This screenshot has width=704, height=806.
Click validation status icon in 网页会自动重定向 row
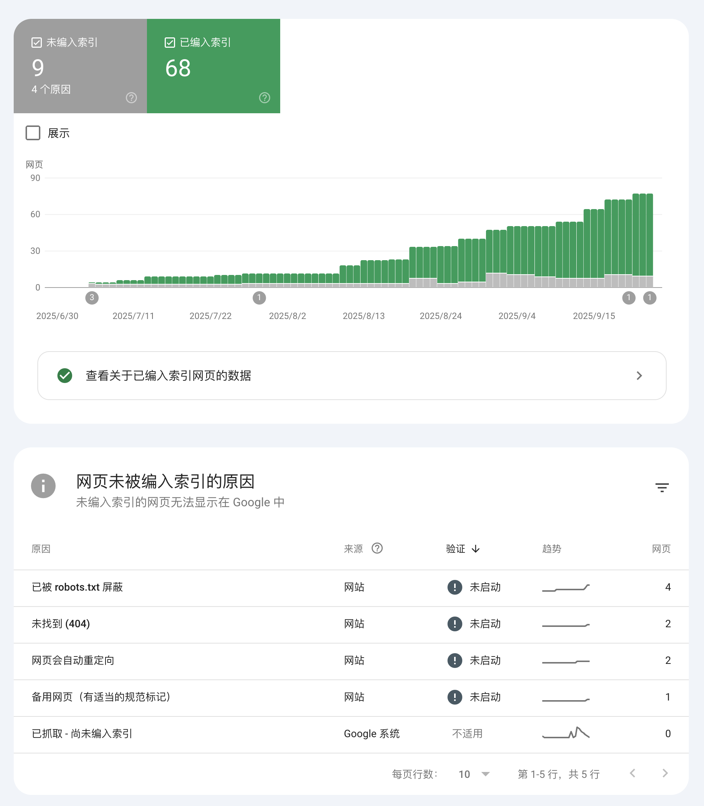pos(455,660)
